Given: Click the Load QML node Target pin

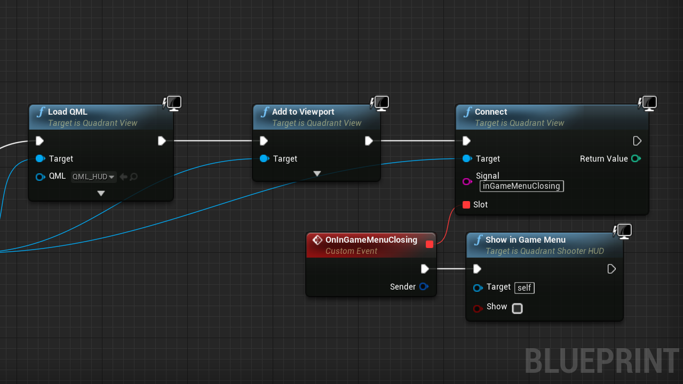Looking at the screenshot, I should pos(40,158).
